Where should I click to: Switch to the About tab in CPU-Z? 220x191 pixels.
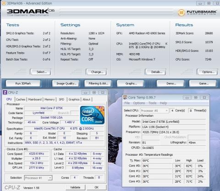click(x=87, y=99)
